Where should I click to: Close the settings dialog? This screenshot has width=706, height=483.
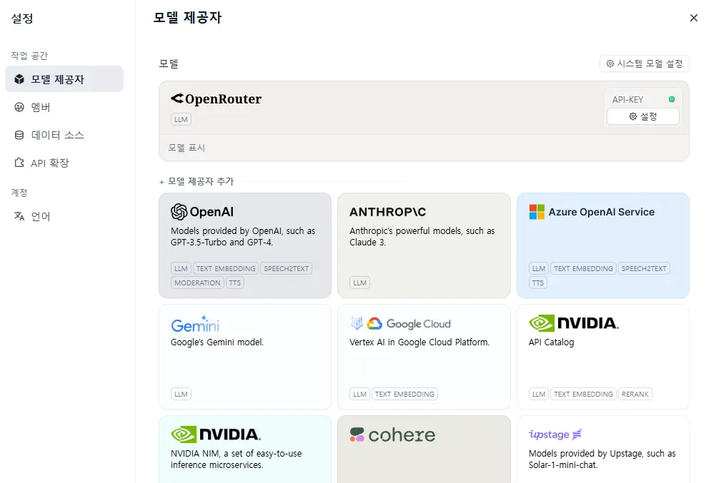(693, 18)
